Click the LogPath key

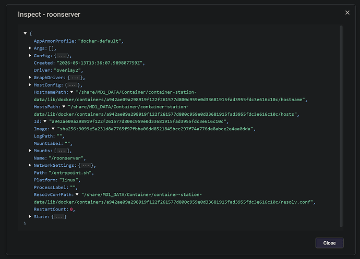click(x=44, y=136)
